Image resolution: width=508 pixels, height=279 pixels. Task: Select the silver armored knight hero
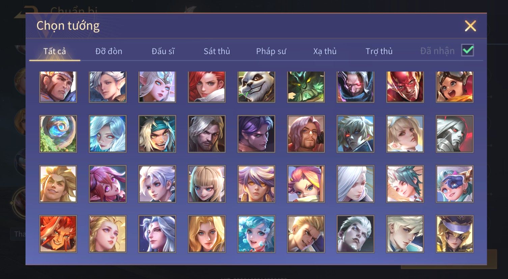pos(455,134)
